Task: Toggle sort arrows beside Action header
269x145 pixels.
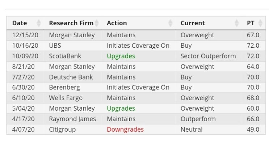Action: click(170, 23)
